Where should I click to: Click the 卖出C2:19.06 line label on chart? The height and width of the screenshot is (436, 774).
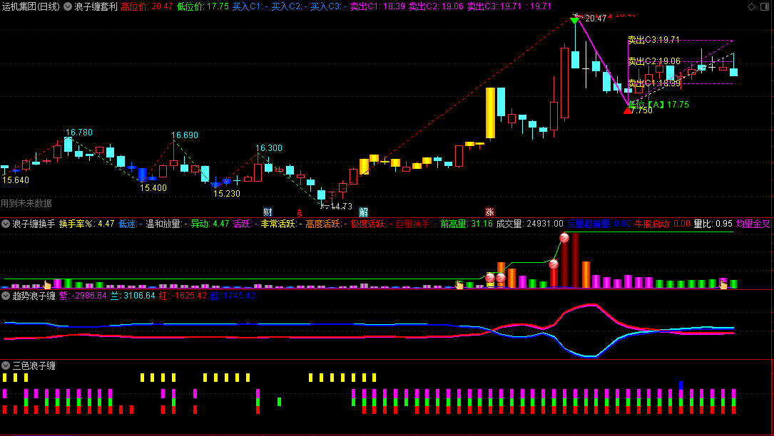(x=653, y=62)
